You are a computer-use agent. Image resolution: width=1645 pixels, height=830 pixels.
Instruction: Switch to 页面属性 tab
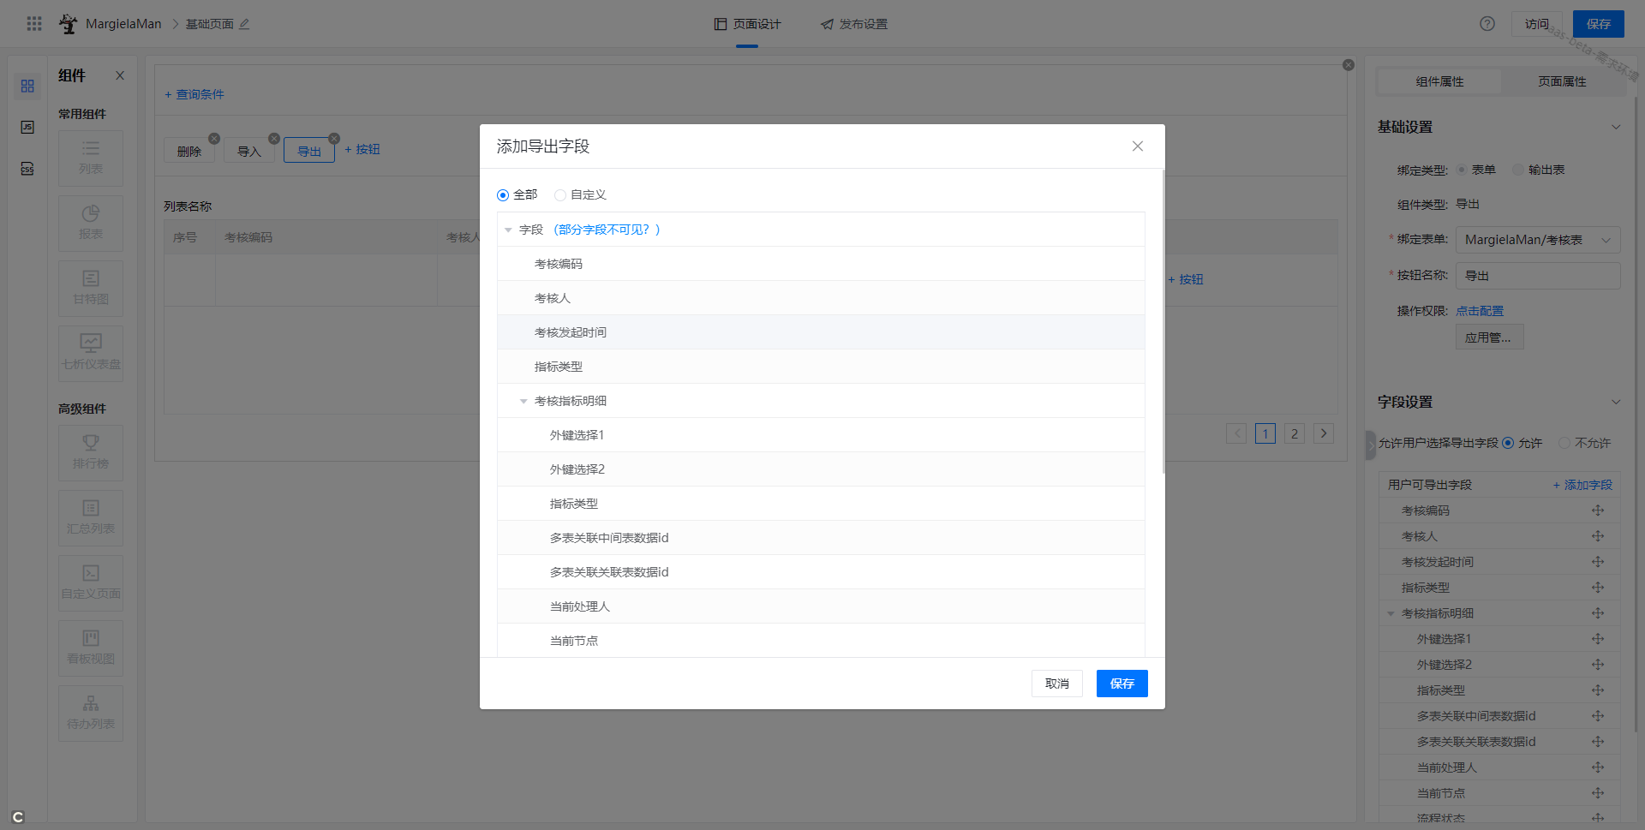pos(1562,81)
